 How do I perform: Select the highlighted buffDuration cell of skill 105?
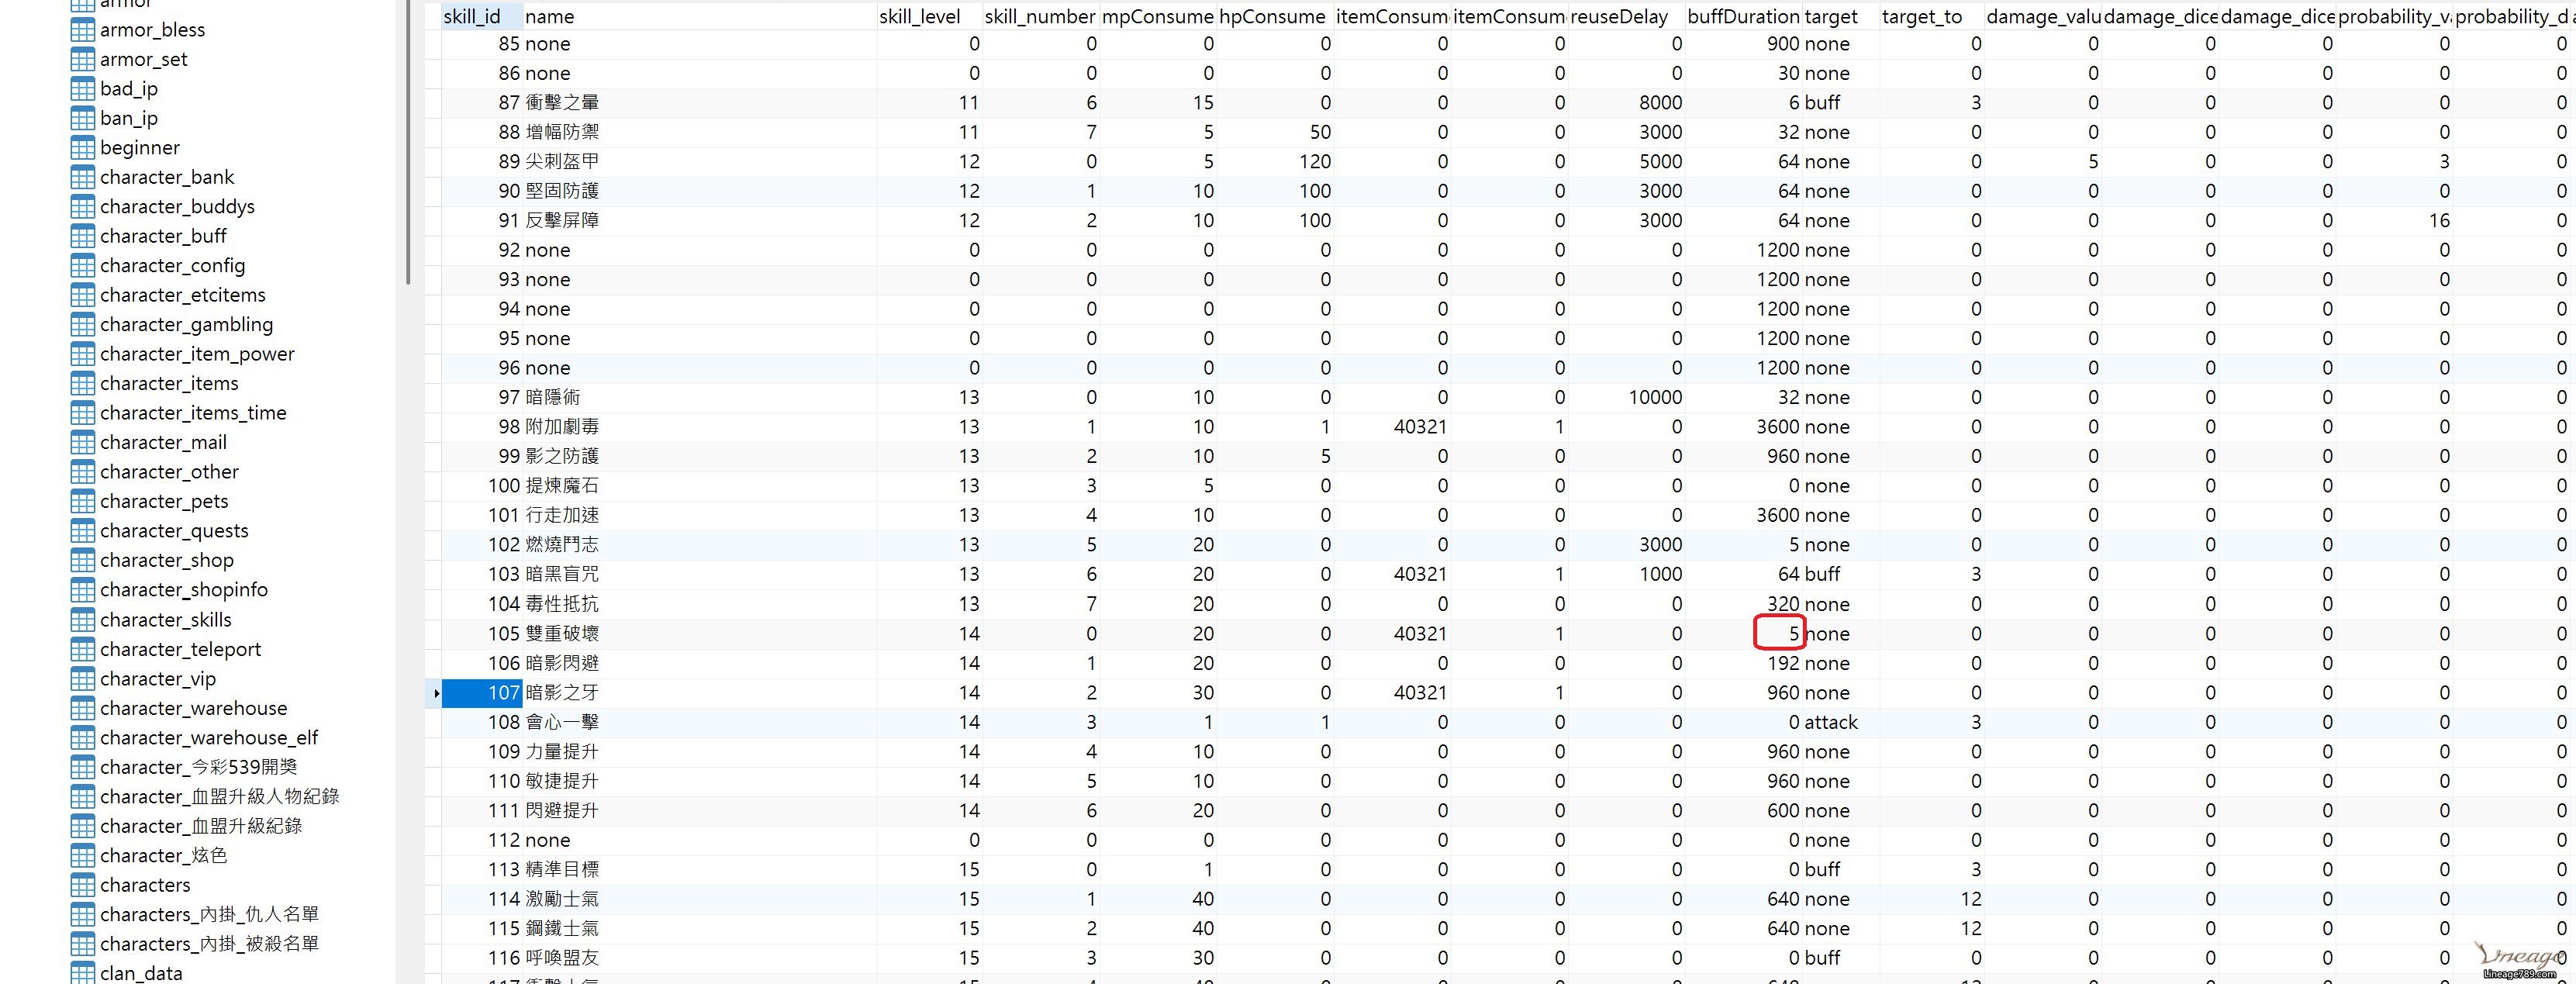(x=1778, y=634)
